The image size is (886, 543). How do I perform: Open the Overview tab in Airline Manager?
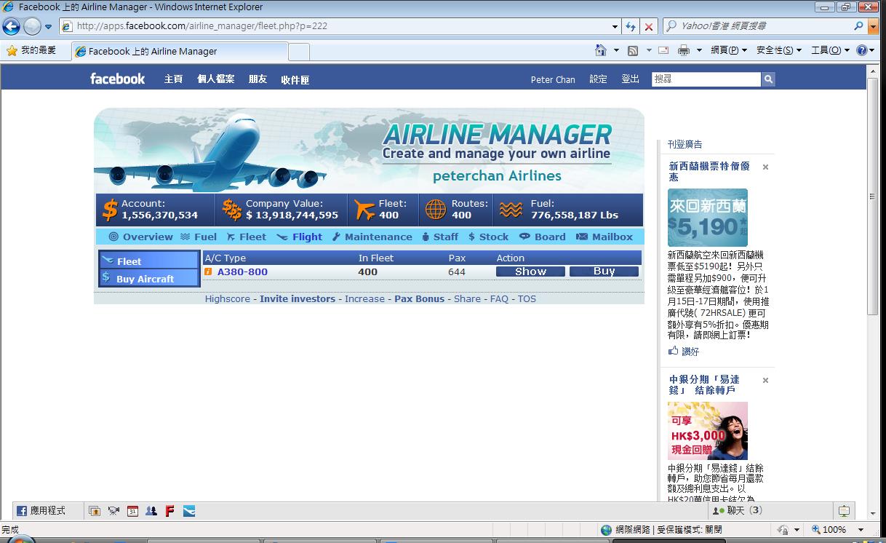(141, 237)
